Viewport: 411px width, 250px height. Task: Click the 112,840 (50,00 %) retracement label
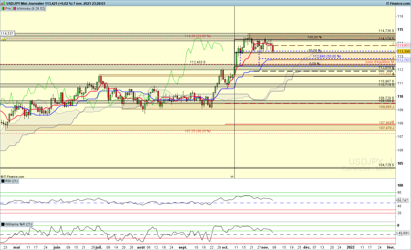[x=327, y=56]
